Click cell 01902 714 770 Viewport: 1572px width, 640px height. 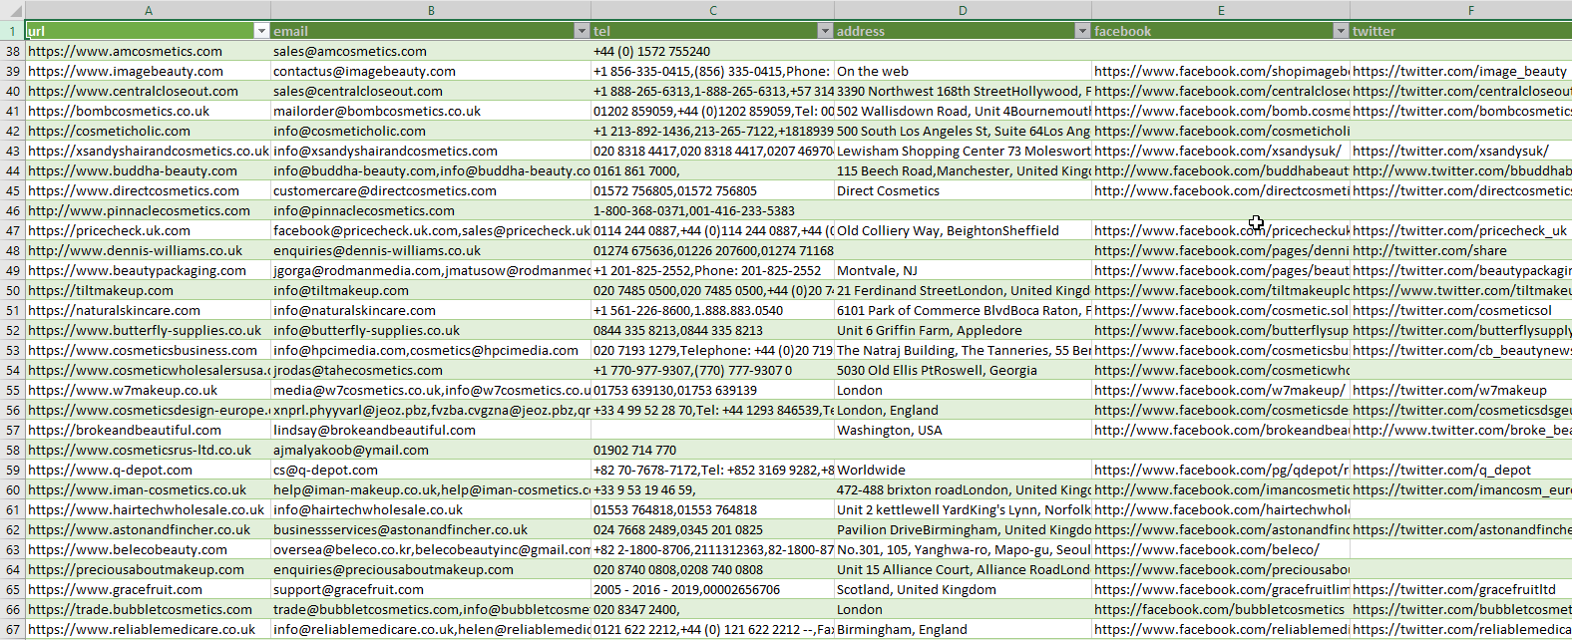[x=712, y=450]
